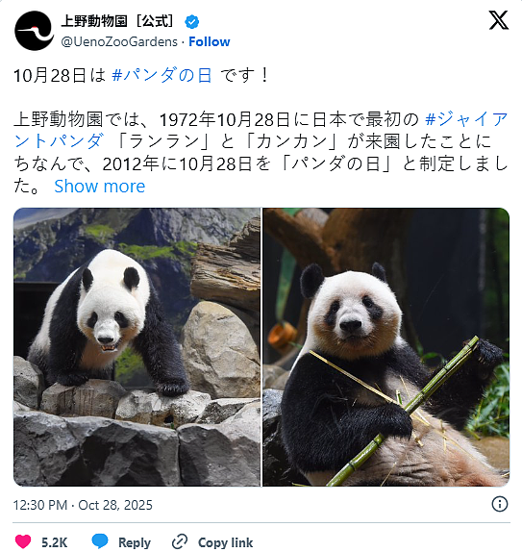The width and height of the screenshot is (522, 552).
Task: Follow the UenoZooGardens account
Action: 210,42
